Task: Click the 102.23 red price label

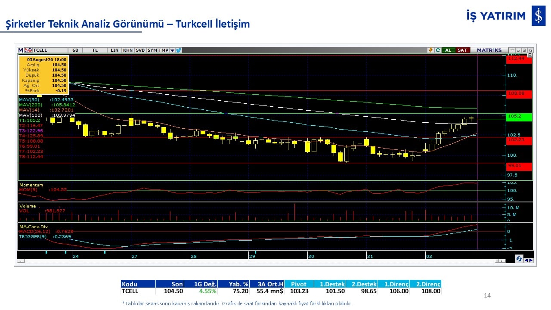Action: pos(520,140)
